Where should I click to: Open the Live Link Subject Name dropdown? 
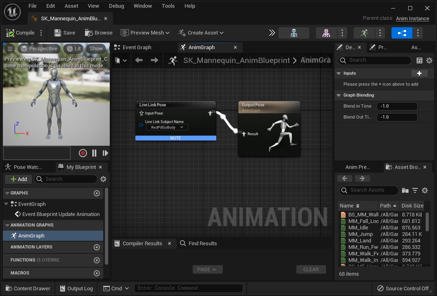pos(167,127)
